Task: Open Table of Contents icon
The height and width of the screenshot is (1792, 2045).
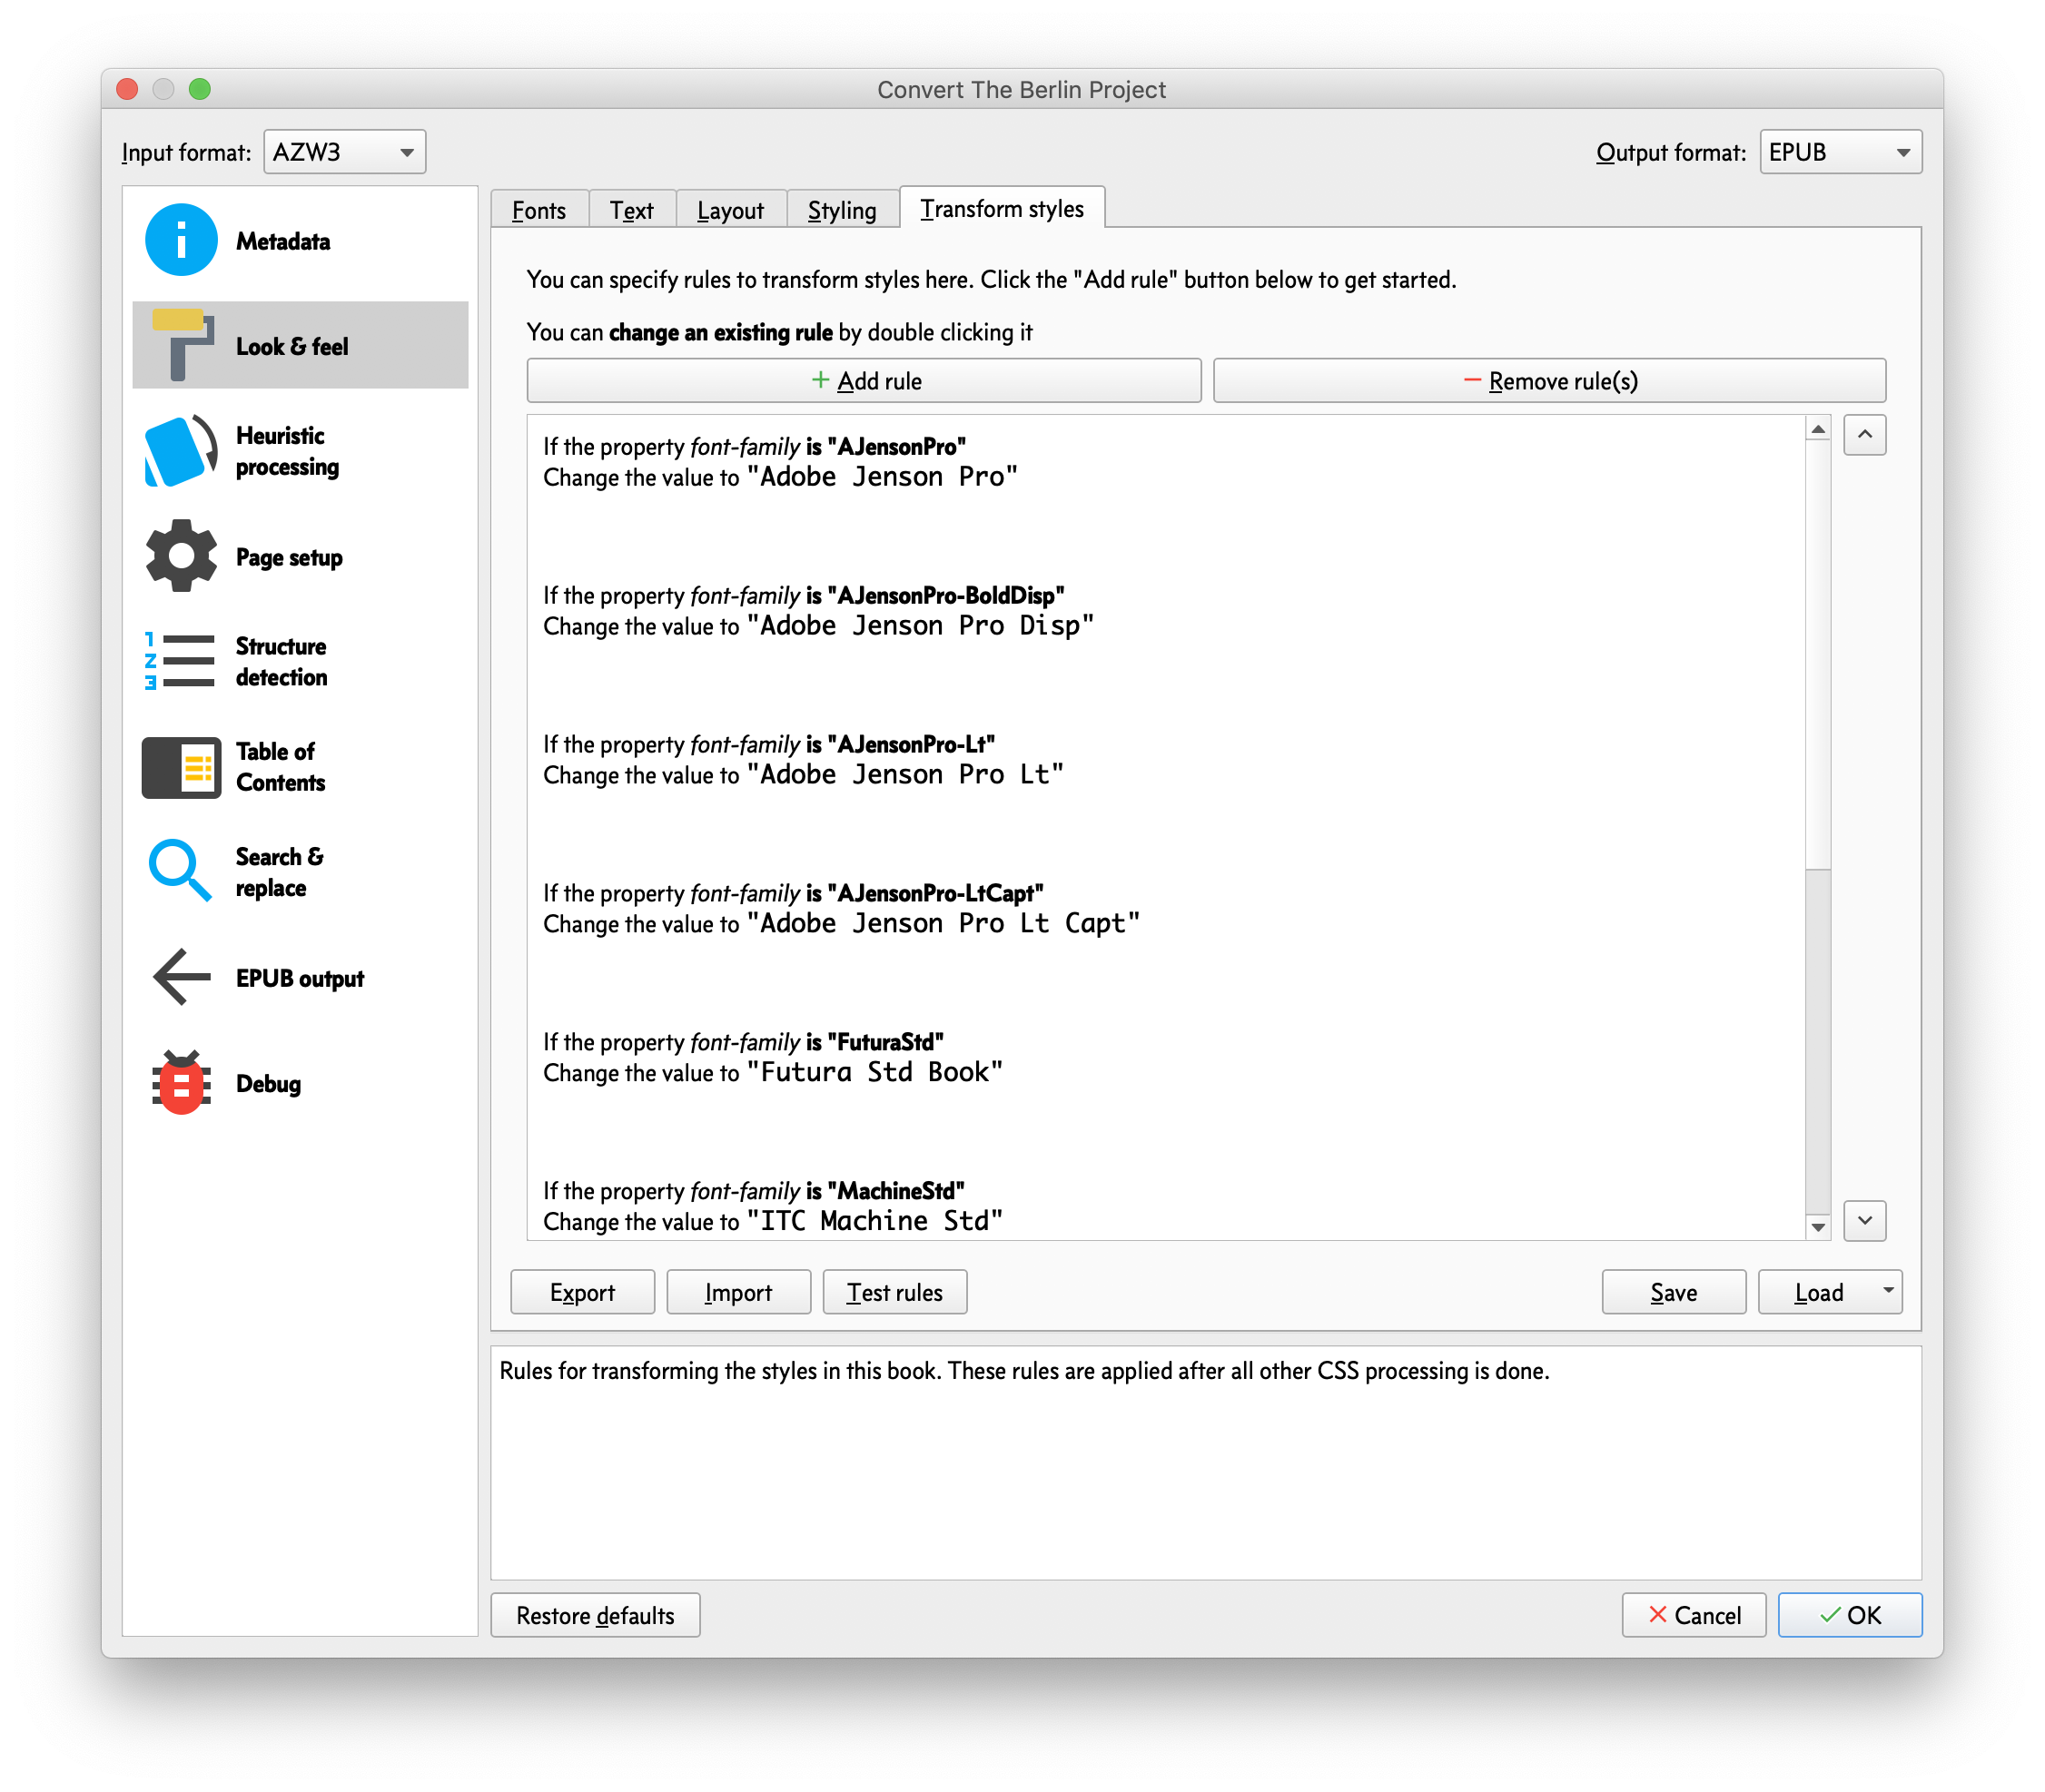Action: click(181, 767)
